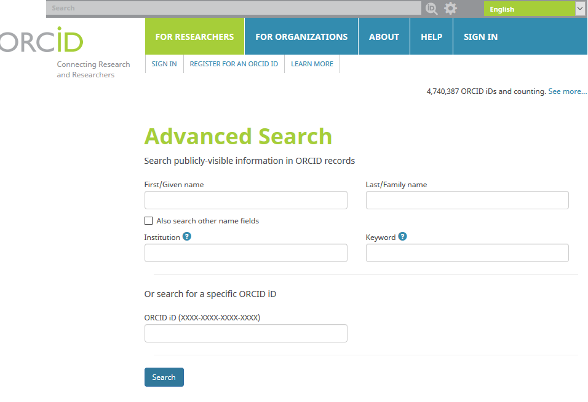The image size is (588, 402).
Task: Click the top gray Search box
Action: pos(234,9)
